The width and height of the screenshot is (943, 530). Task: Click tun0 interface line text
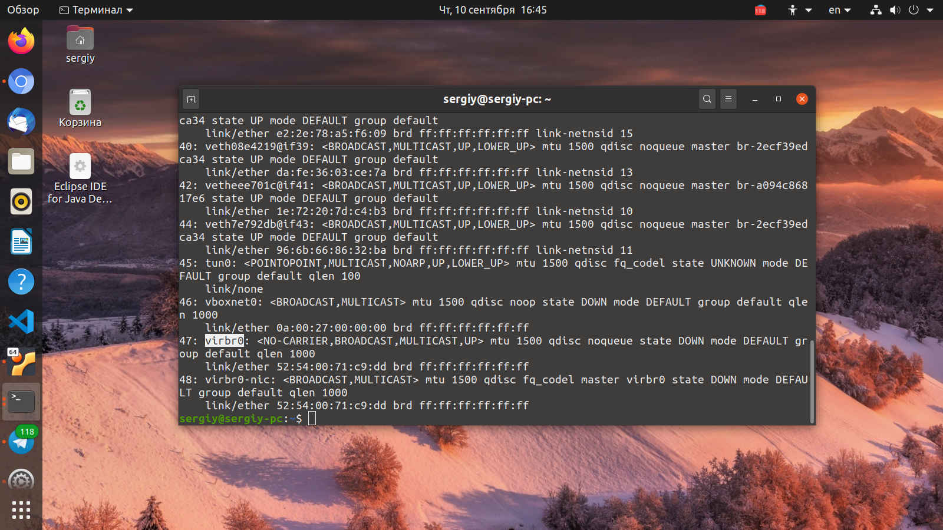[x=493, y=263]
